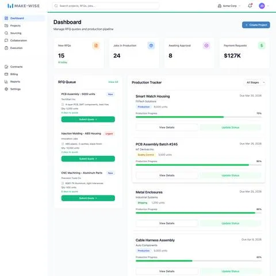Click PCB Assembly Batch #245 progress bar
The image size is (276, 276).
pyautogui.click(x=198, y=165)
